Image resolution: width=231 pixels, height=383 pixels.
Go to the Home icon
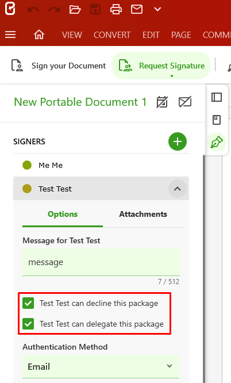(39, 35)
